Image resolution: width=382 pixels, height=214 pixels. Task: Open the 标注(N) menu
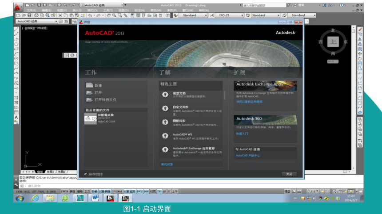point(139,11)
